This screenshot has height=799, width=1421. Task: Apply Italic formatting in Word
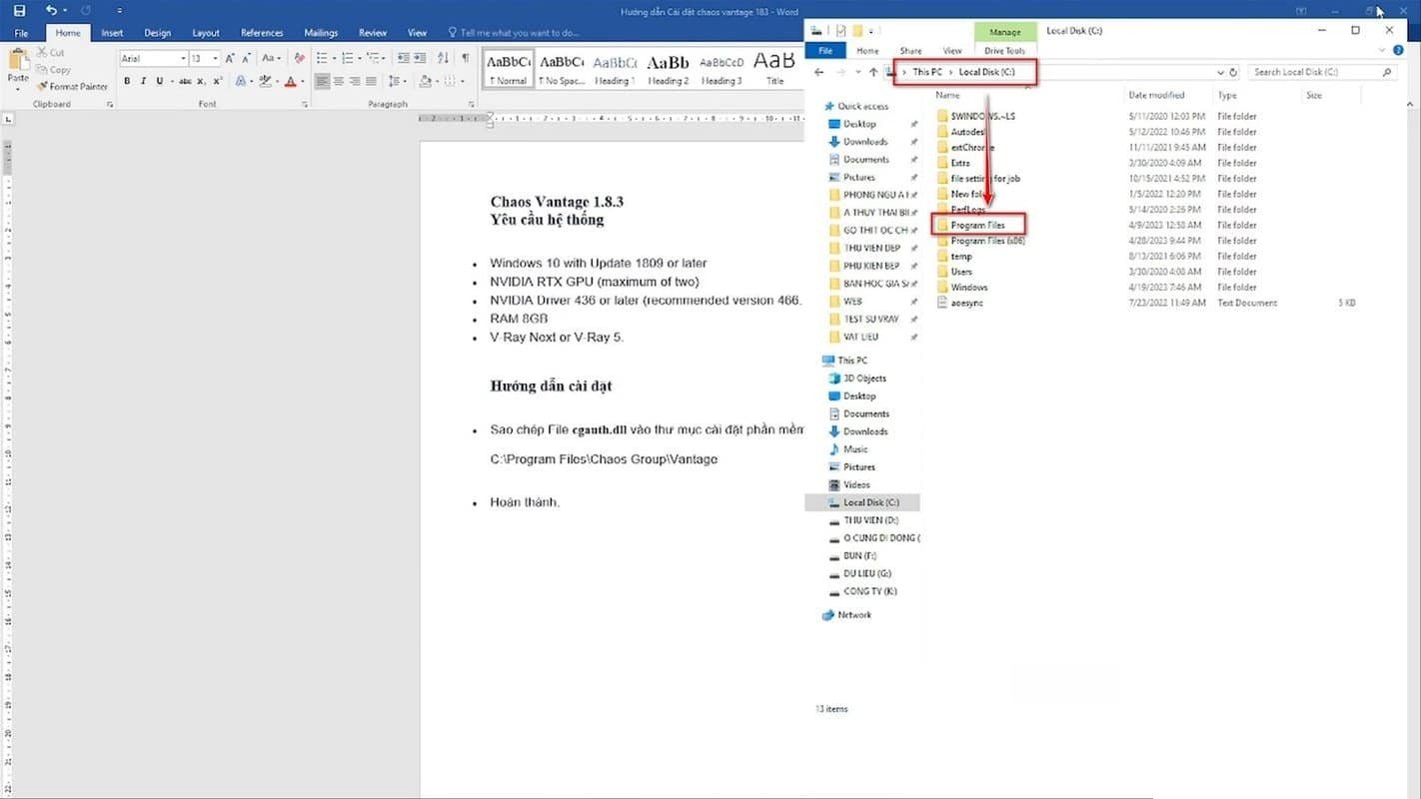144,81
